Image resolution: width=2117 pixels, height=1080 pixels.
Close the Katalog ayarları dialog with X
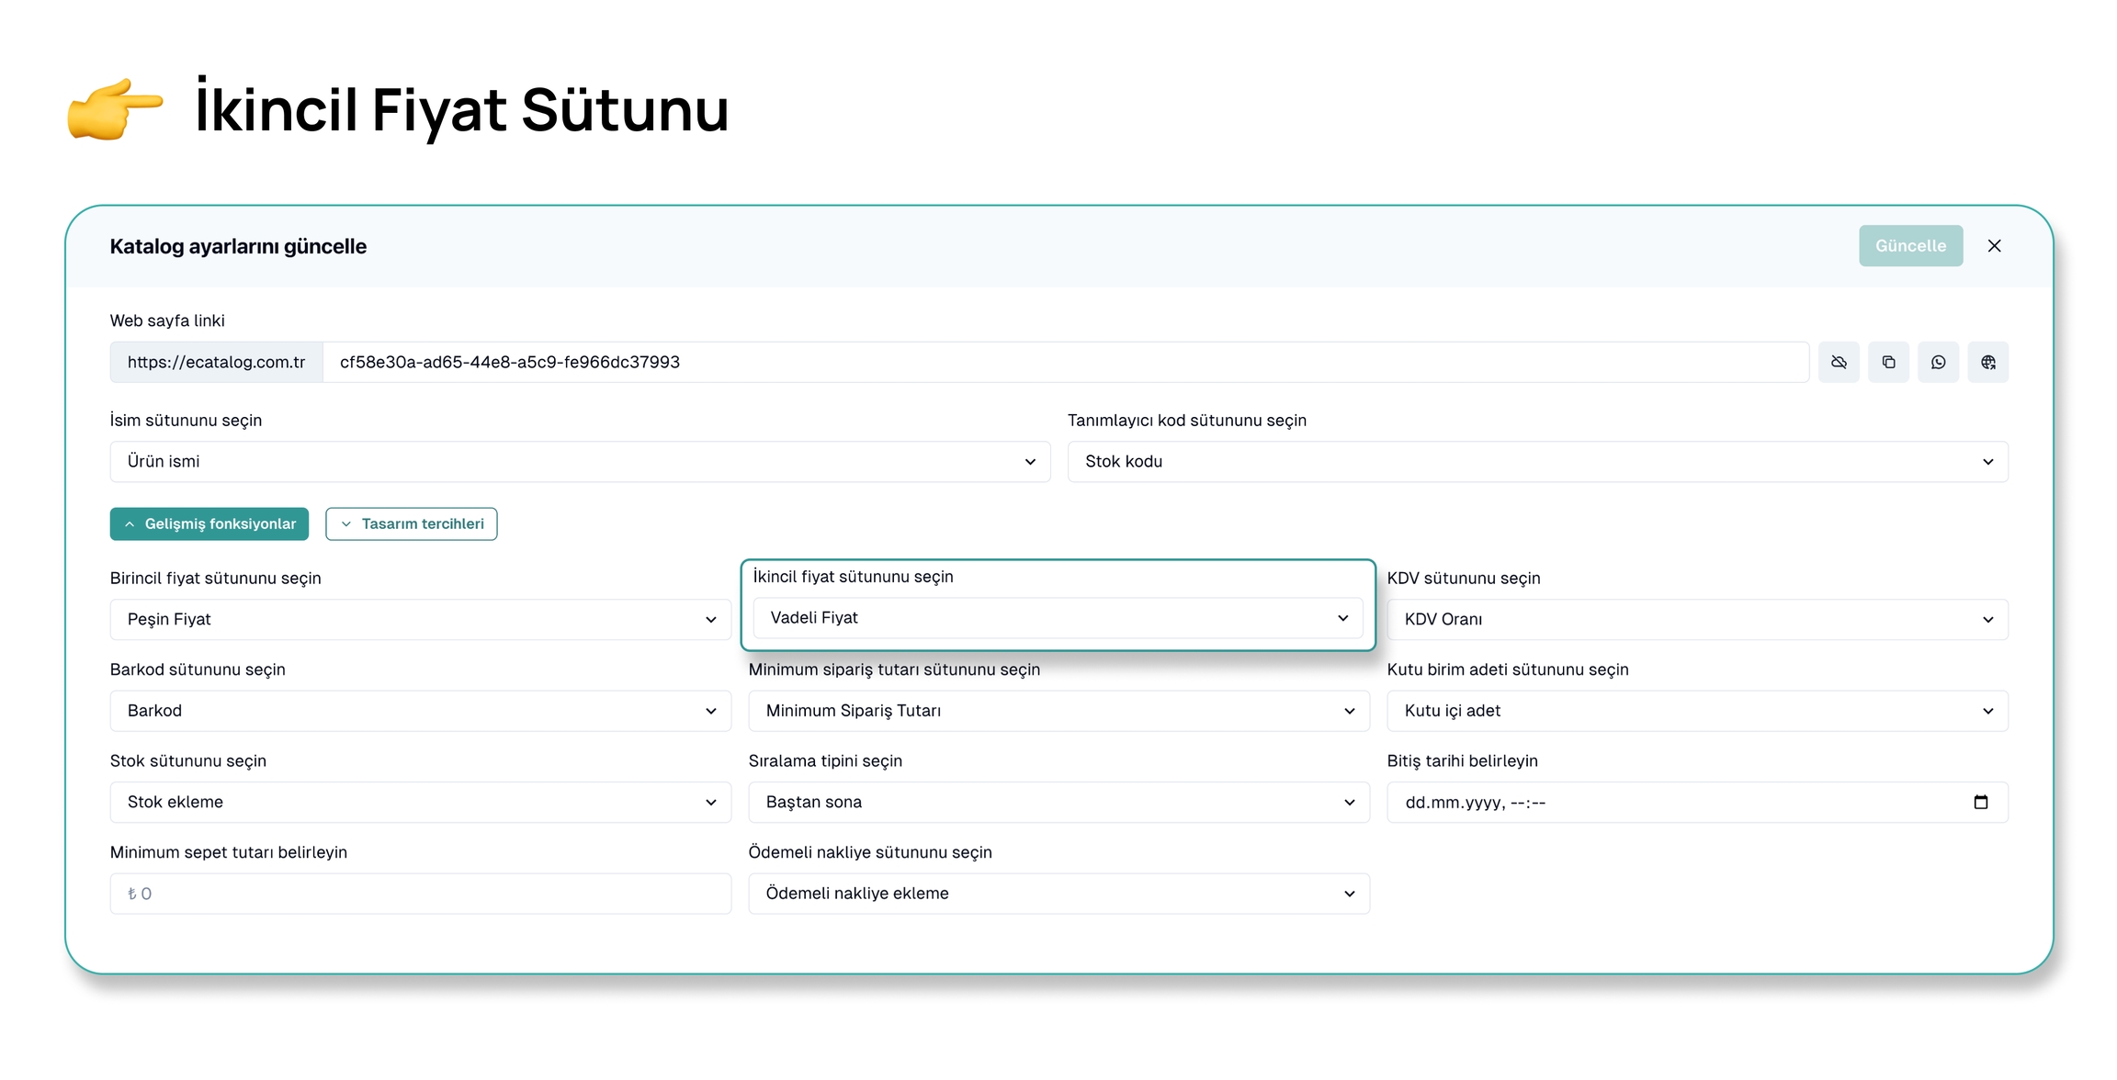[1994, 245]
